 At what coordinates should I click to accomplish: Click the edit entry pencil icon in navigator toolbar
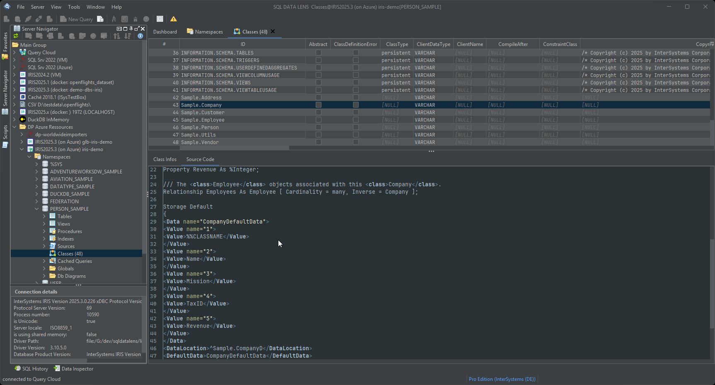pos(104,36)
